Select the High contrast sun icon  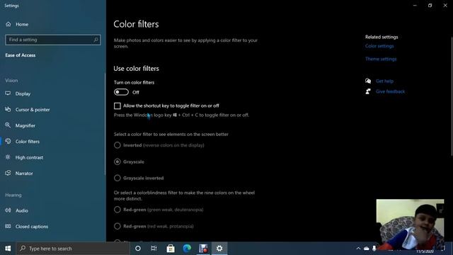coord(8,157)
